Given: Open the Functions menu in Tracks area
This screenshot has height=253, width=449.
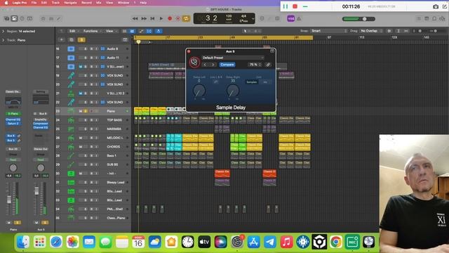Looking at the screenshot, I should click(91, 31).
